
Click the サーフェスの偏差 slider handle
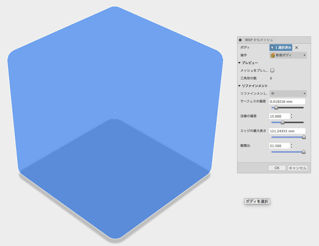(x=276, y=107)
